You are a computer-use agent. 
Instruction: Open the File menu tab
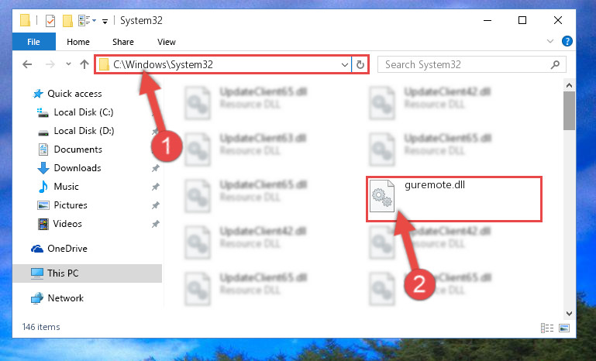[33, 42]
